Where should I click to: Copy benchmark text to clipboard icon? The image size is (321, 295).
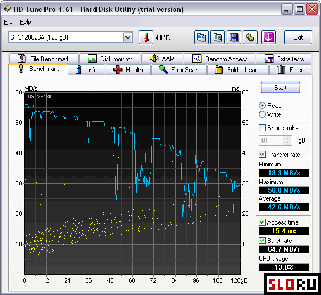[x=201, y=37]
